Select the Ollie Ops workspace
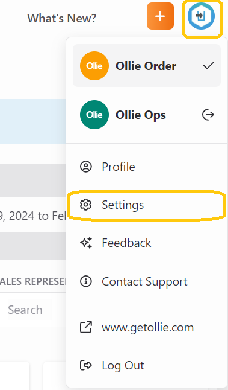 [x=147, y=115]
